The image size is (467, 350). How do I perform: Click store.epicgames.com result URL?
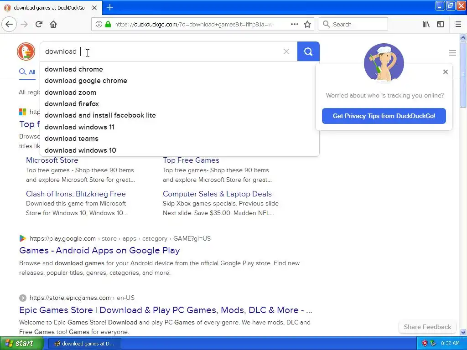[82, 298]
